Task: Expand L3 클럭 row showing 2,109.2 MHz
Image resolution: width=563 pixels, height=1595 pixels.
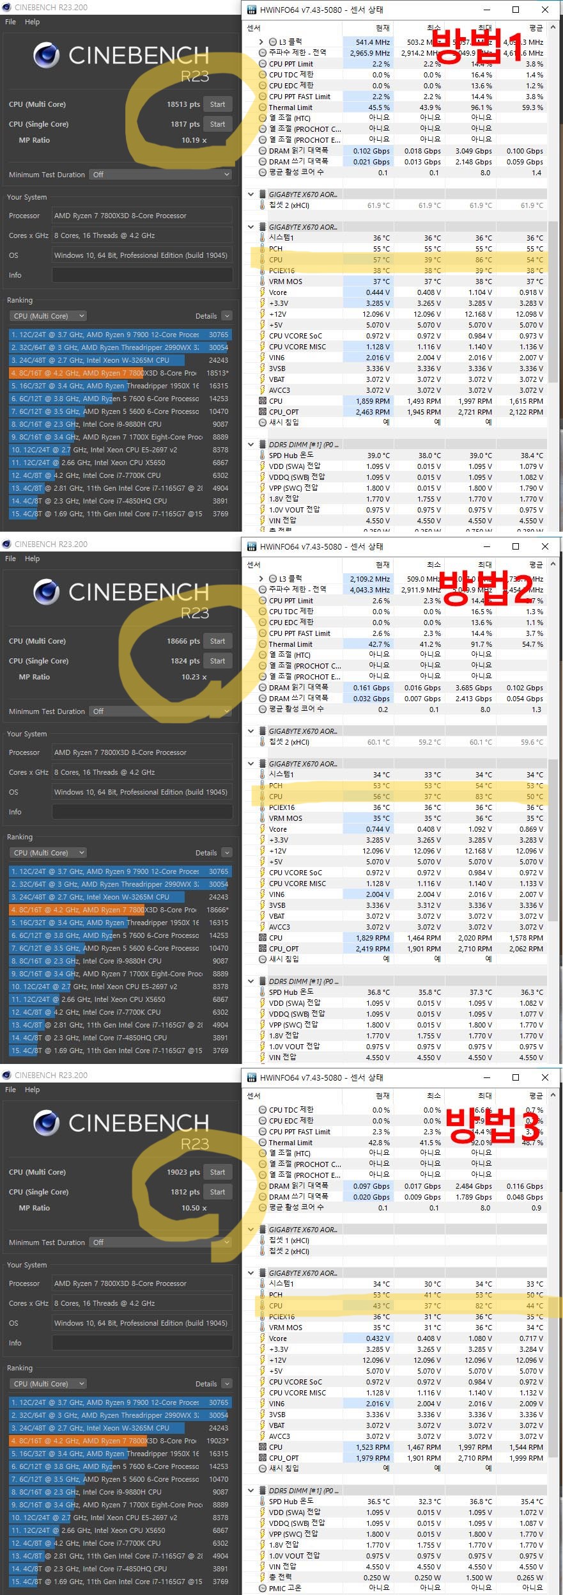Action: [x=261, y=578]
